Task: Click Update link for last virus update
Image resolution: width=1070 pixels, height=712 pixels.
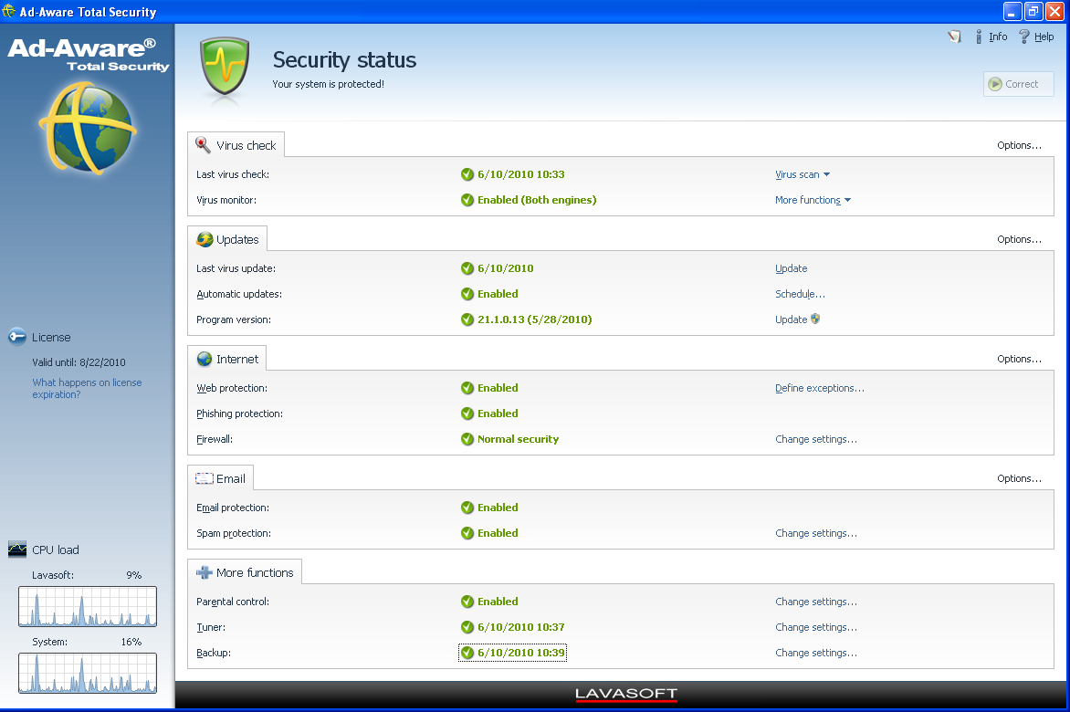Action: 791,268
